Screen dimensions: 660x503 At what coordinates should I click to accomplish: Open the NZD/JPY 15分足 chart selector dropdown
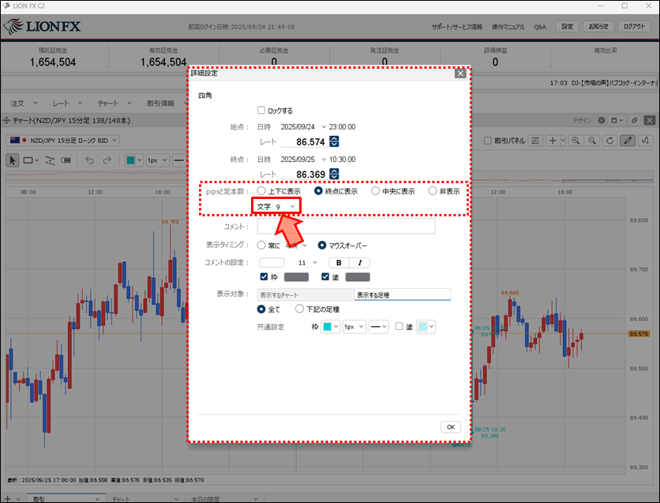tap(62, 141)
